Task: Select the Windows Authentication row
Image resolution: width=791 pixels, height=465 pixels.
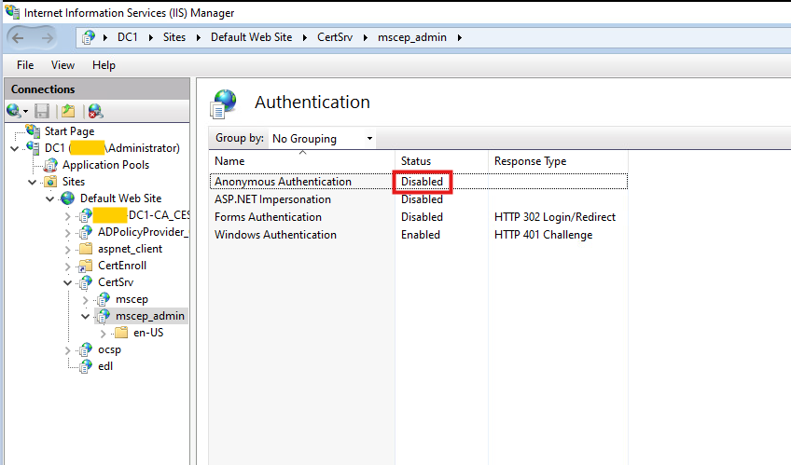Action: click(275, 235)
